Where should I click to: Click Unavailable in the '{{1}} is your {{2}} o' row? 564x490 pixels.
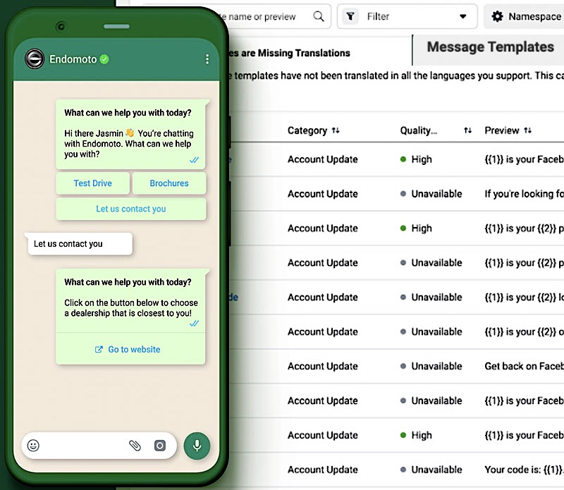[436, 331]
